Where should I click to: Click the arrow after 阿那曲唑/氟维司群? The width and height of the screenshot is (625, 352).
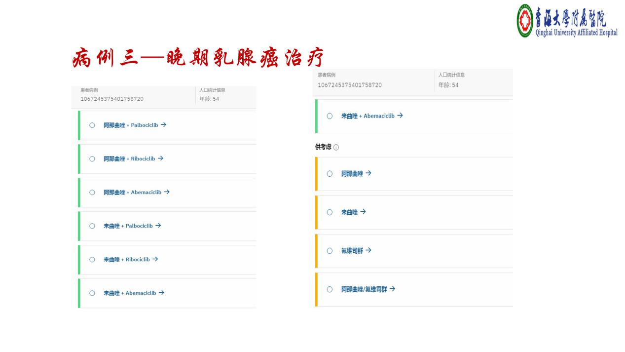point(392,289)
